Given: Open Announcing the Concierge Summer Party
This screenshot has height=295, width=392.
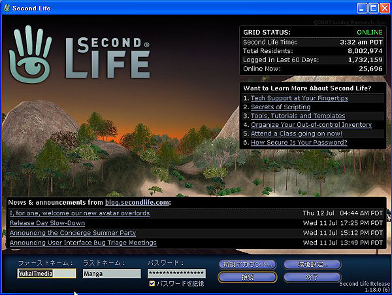Looking at the screenshot, I should [x=73, y=233].
